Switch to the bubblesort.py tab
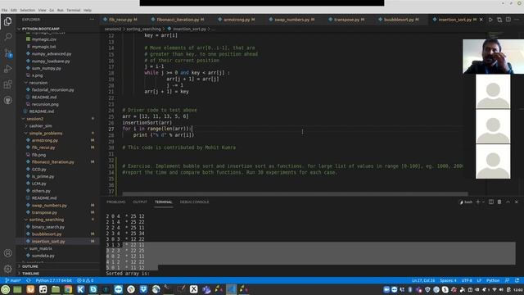Screen dimensions: 524x295 pyautogui.click(x=400, y=20)
